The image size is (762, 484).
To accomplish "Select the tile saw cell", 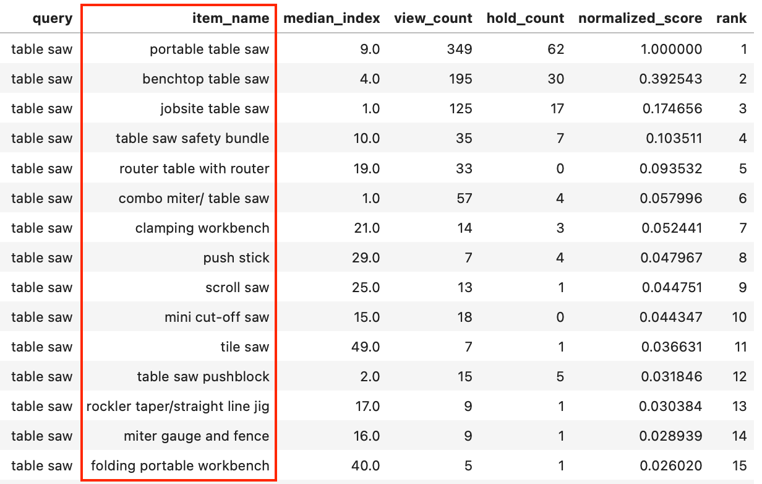I will pyautogui.click(x=244, y=347).
